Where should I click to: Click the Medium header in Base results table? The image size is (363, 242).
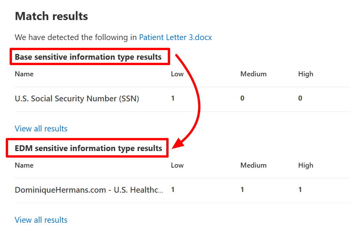pyautogui.click(x=253, y=74)
